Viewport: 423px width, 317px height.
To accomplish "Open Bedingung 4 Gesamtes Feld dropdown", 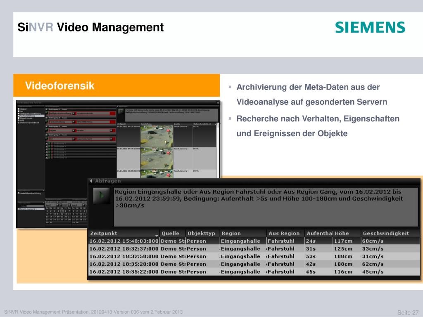I will (111, 139).
